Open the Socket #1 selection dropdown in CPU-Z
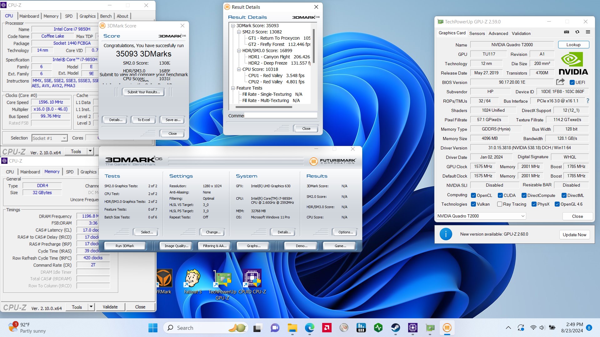The image size is (600, 337). (x=49, y=138)
